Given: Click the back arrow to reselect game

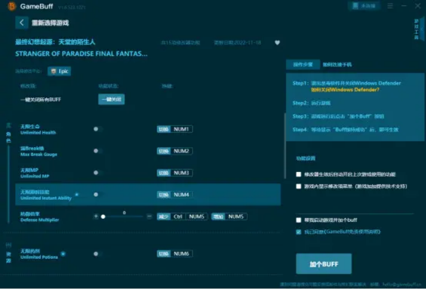Looking at the screenshot, I should [x=22, y=23].
